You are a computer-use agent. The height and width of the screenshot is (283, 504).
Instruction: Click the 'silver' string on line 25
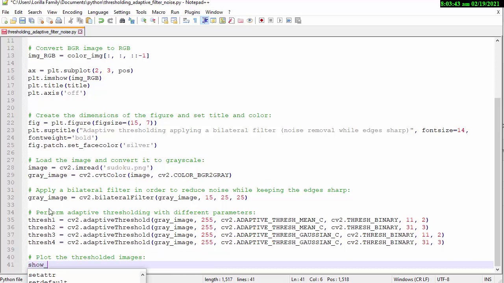(138, 145)
